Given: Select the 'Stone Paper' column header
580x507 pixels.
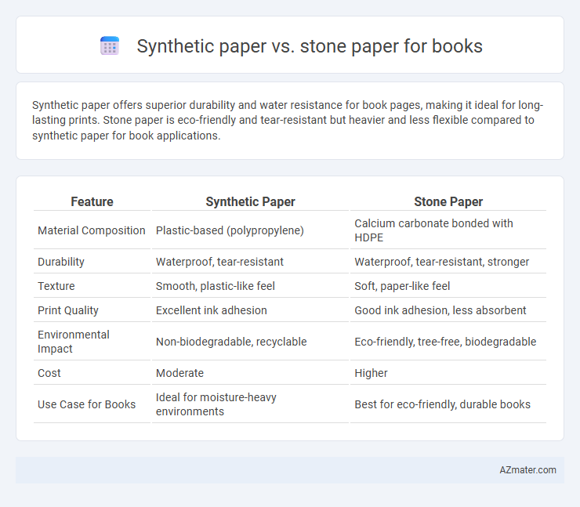Looking at the screenshot, I should (448, 201).
